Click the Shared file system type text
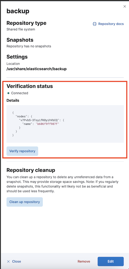The height and width of the screenshot is (269, 129). click(x=21, y=29)
